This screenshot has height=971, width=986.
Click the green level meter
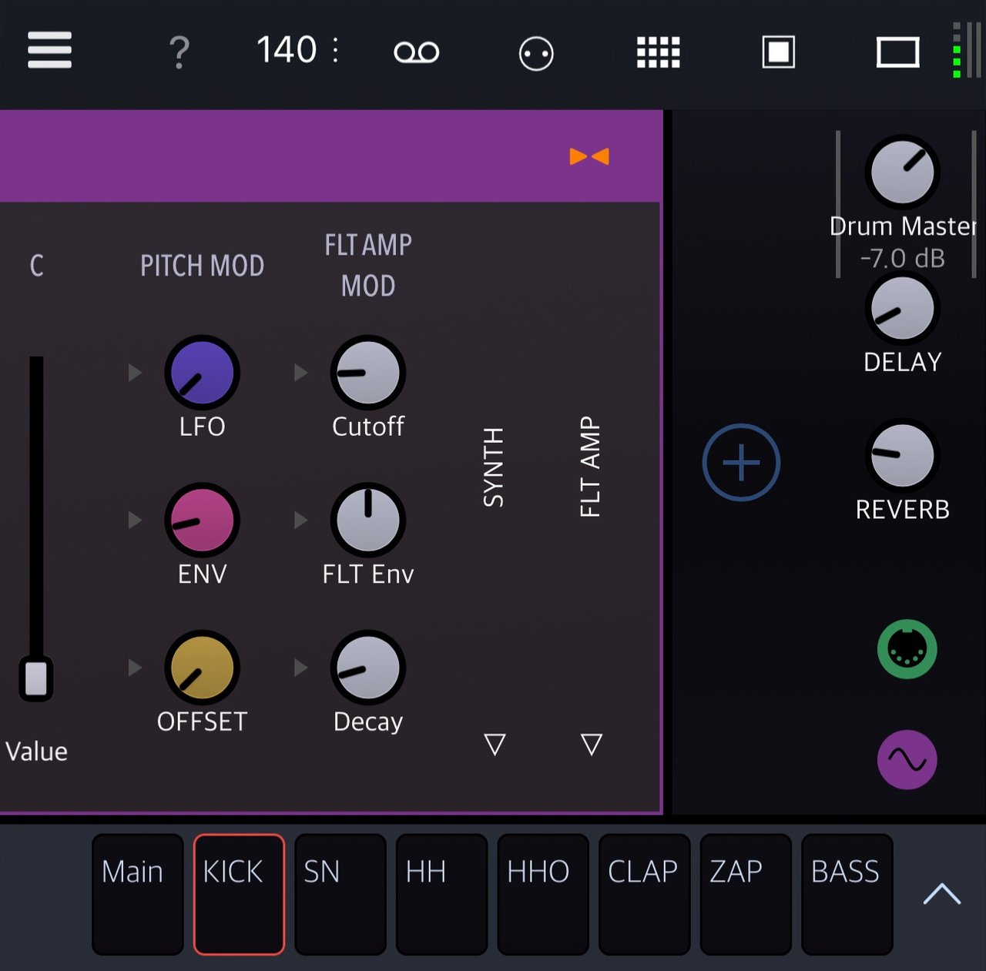click(957, 51)
